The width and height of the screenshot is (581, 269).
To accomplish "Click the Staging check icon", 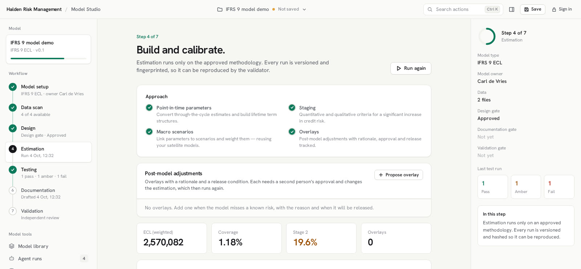I will [292, 108].
